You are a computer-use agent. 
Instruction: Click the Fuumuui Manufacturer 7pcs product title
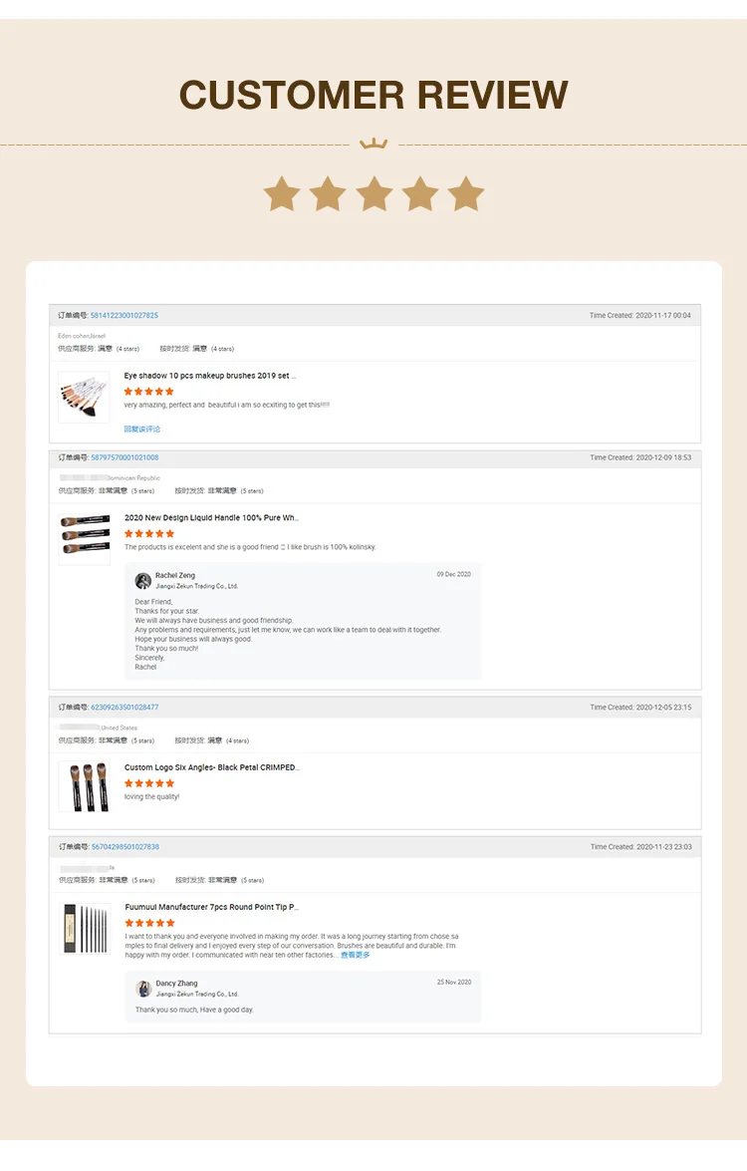click(211, 908)
